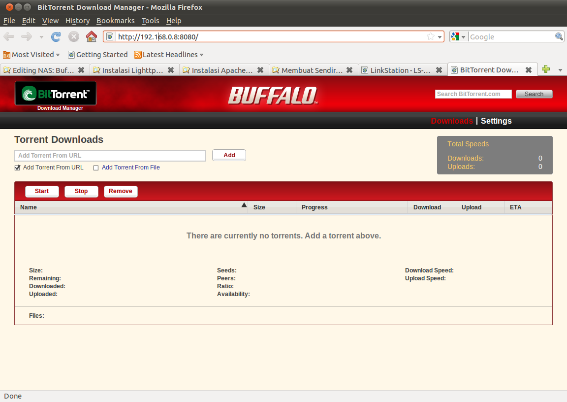Close the Instalasi Lighttp... tab
The height and width of the screenshot is (402, 567).
click(x=171, y=70)
